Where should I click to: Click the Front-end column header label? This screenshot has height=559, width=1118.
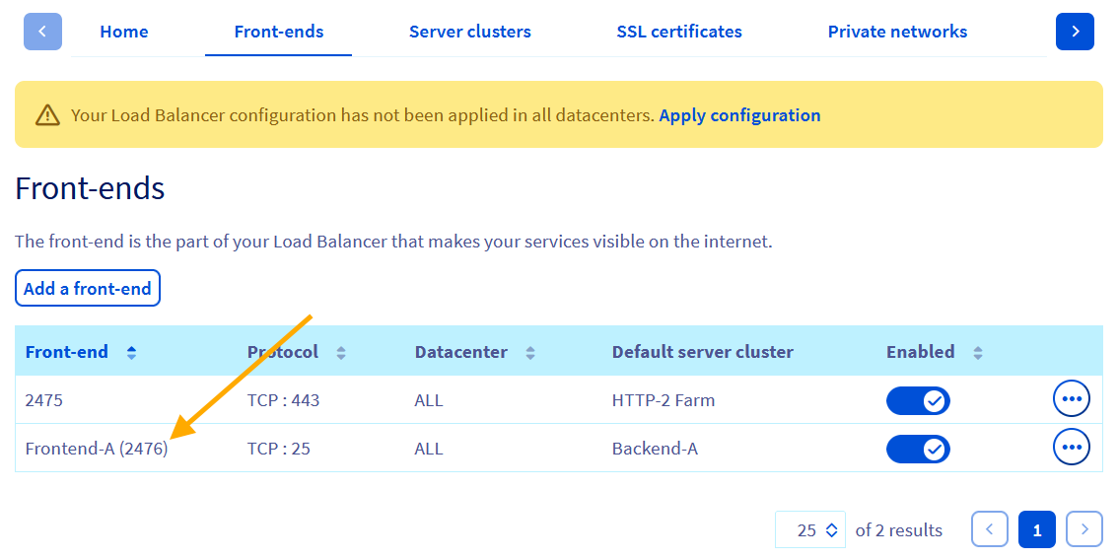67,352
